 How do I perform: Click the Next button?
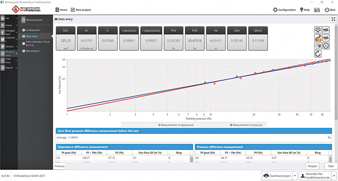(331, 166)
